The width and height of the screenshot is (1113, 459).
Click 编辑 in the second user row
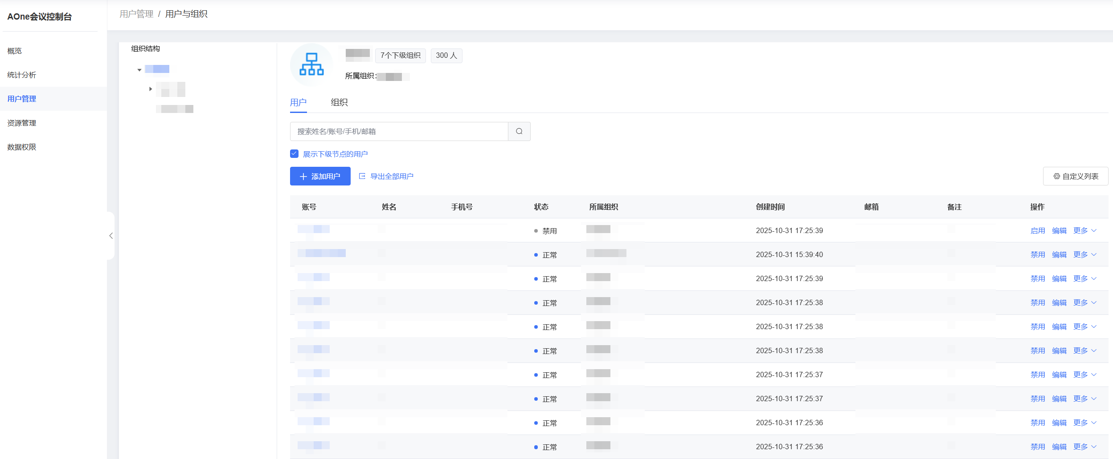pyautogui.click(x=1059, y=254)
